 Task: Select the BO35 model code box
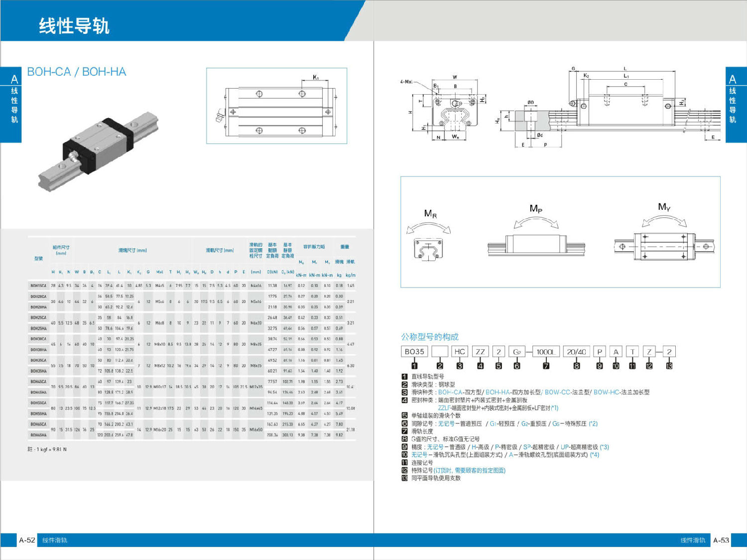(x=414, y=352)
